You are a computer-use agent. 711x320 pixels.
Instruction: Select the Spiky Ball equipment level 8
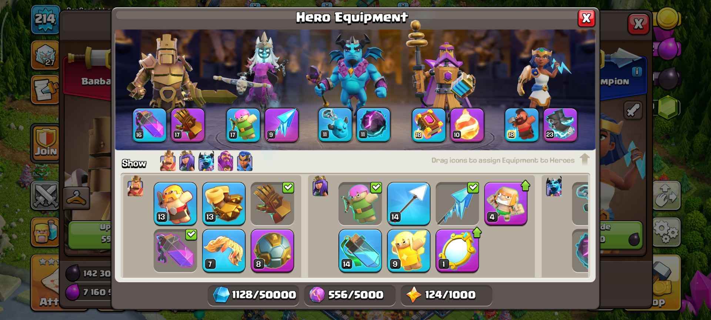click(x=272, y=251)
